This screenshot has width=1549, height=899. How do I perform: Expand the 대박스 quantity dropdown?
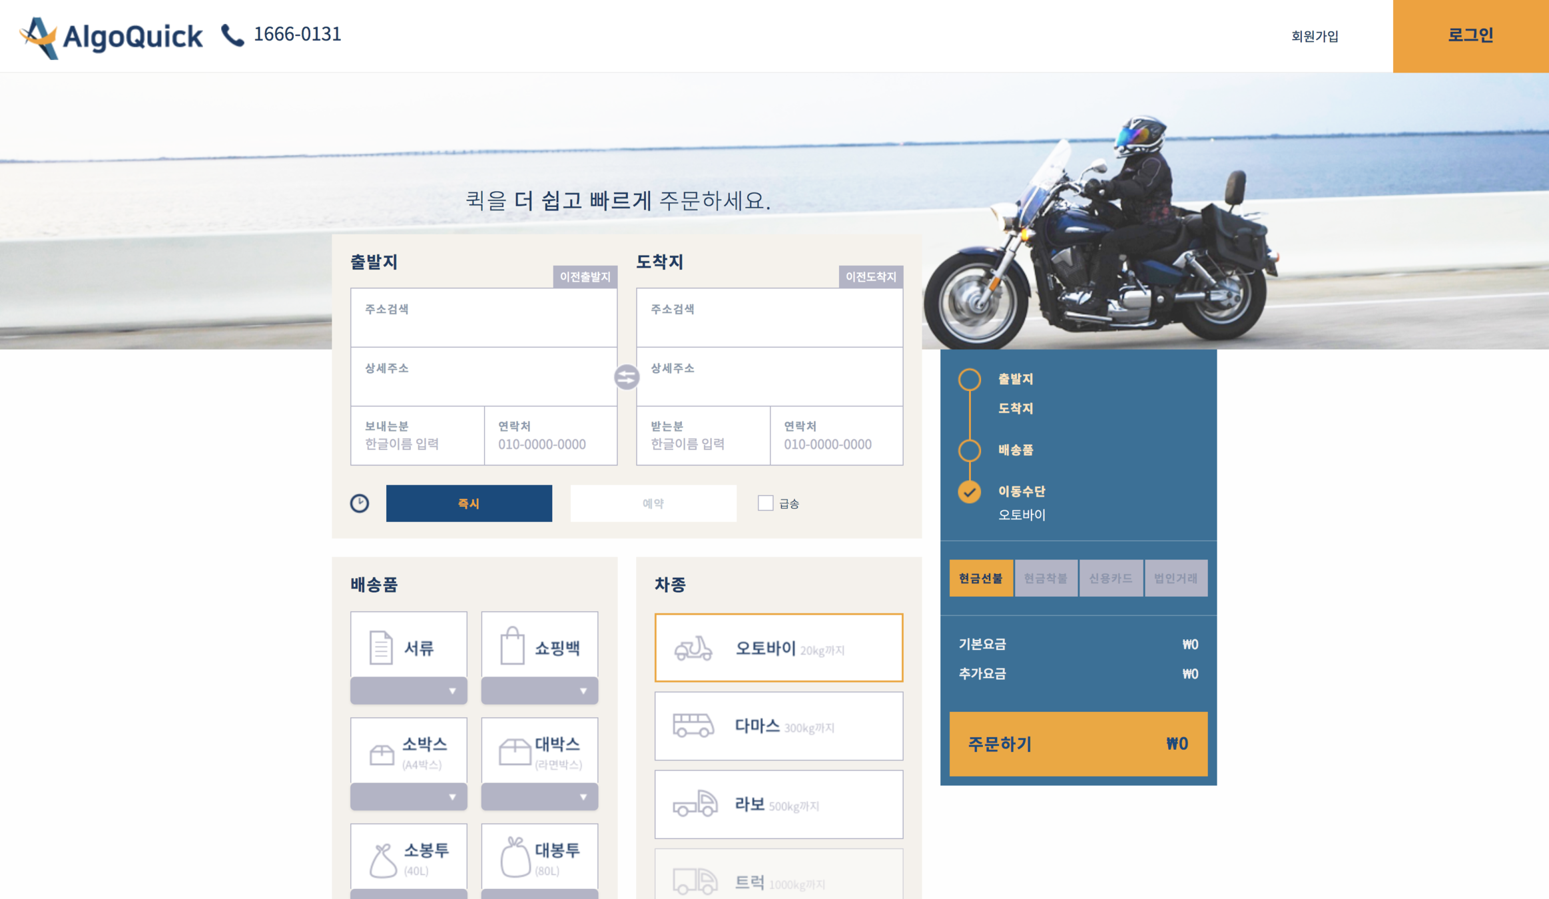click(x=539, y=796)
